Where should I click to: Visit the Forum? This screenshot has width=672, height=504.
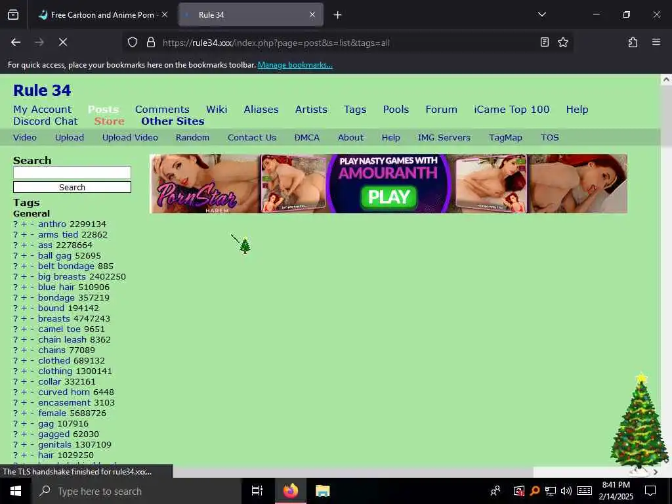pos(441,110)
